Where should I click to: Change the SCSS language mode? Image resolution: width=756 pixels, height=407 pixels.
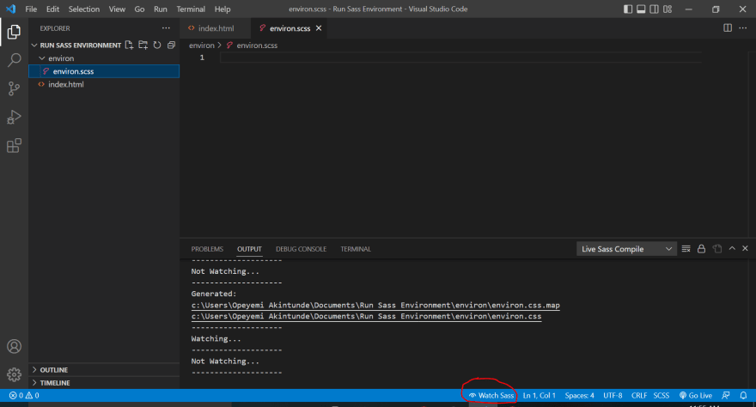(x=661, y=396)
